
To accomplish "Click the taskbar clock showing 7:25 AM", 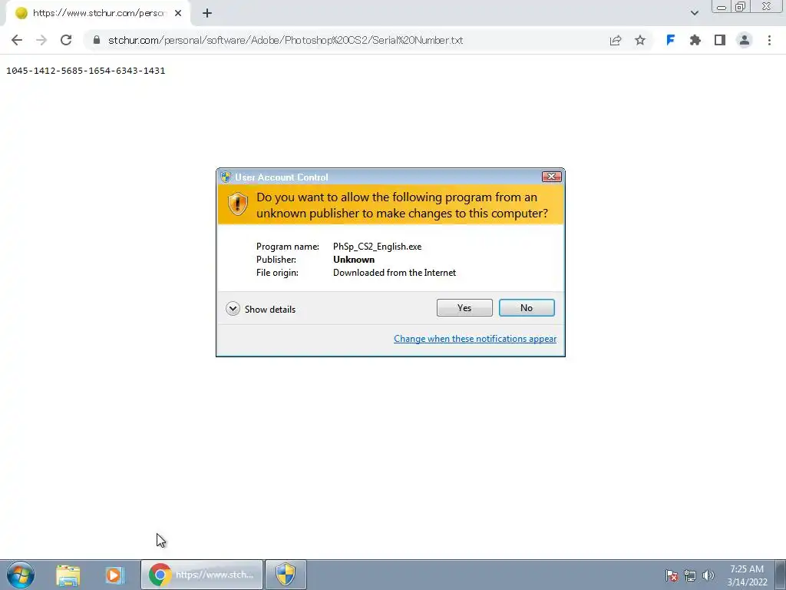I will point(747,575).
